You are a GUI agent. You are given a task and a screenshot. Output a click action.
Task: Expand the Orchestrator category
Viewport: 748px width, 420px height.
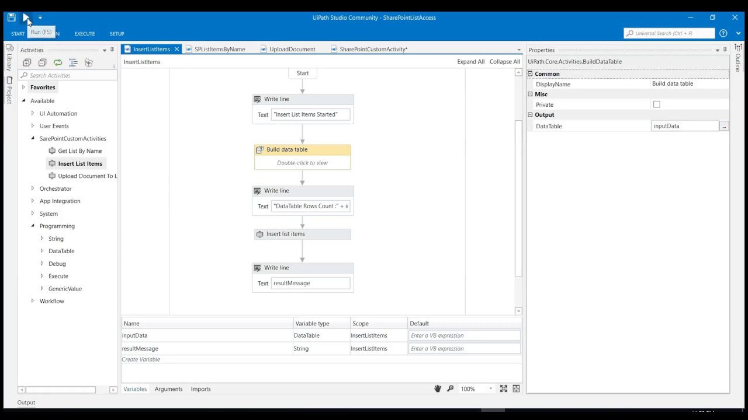tap(33, 189)
